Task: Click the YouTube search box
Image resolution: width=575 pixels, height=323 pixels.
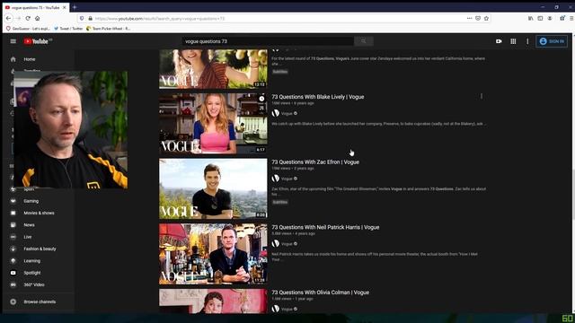Action: (268, 41)
